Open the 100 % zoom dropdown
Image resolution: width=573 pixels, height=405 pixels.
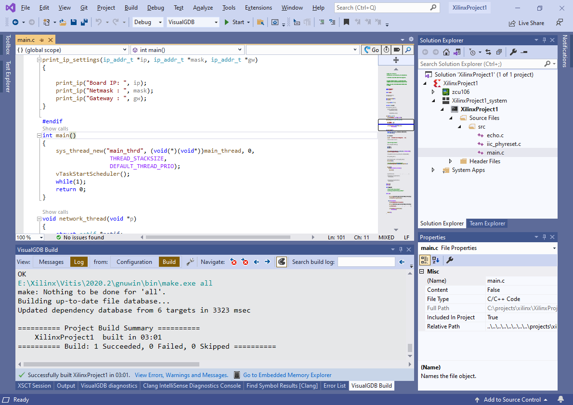30,237
